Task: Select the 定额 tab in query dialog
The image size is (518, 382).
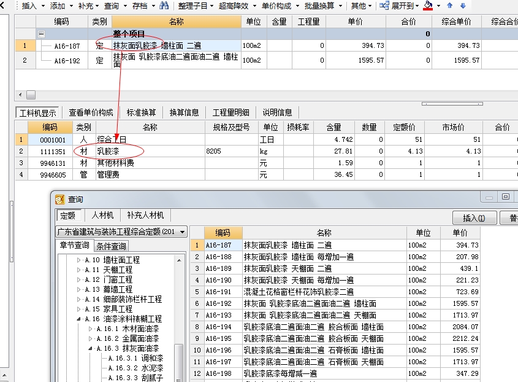Action: (x=67, y=216)
